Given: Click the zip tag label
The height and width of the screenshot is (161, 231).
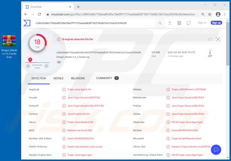Looking at the screenshot, I should coord(59,62).
